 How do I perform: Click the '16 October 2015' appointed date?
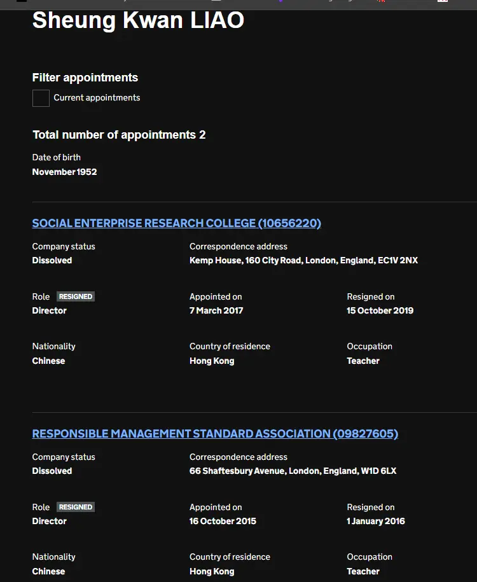[223, 521]
